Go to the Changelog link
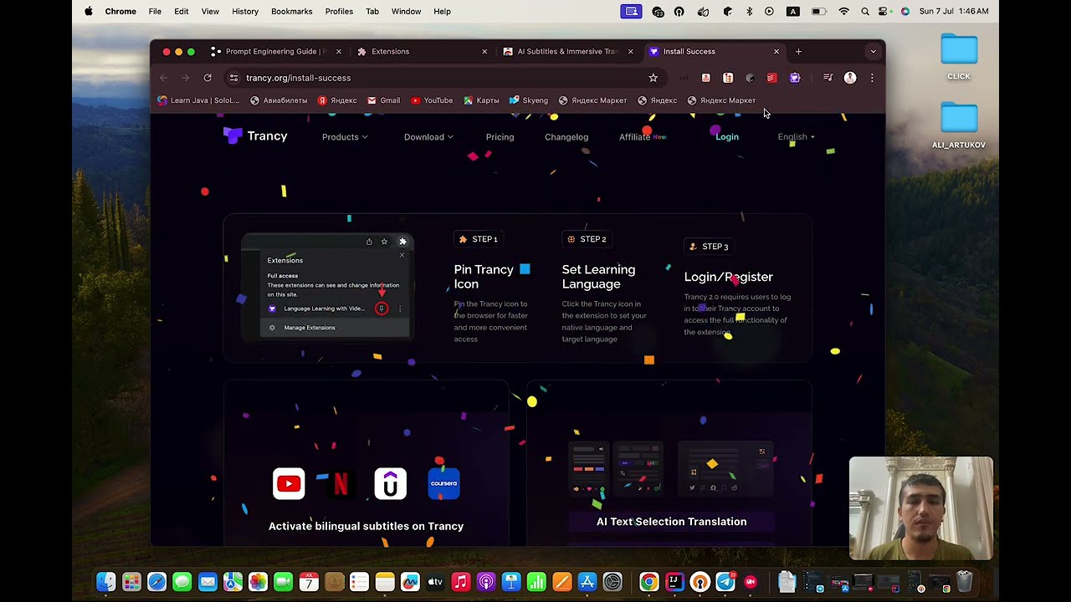1071x602 pixels. 566,137
